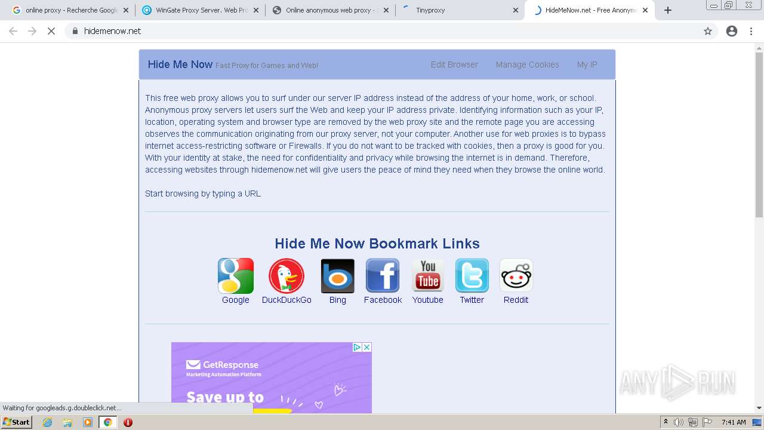
Task: Open the Twitter bird bookmark icon
Action: (x=472, y=276)
